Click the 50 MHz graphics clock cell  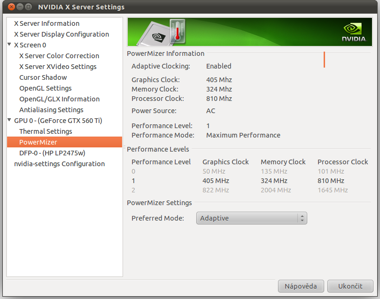pos(214,171)
